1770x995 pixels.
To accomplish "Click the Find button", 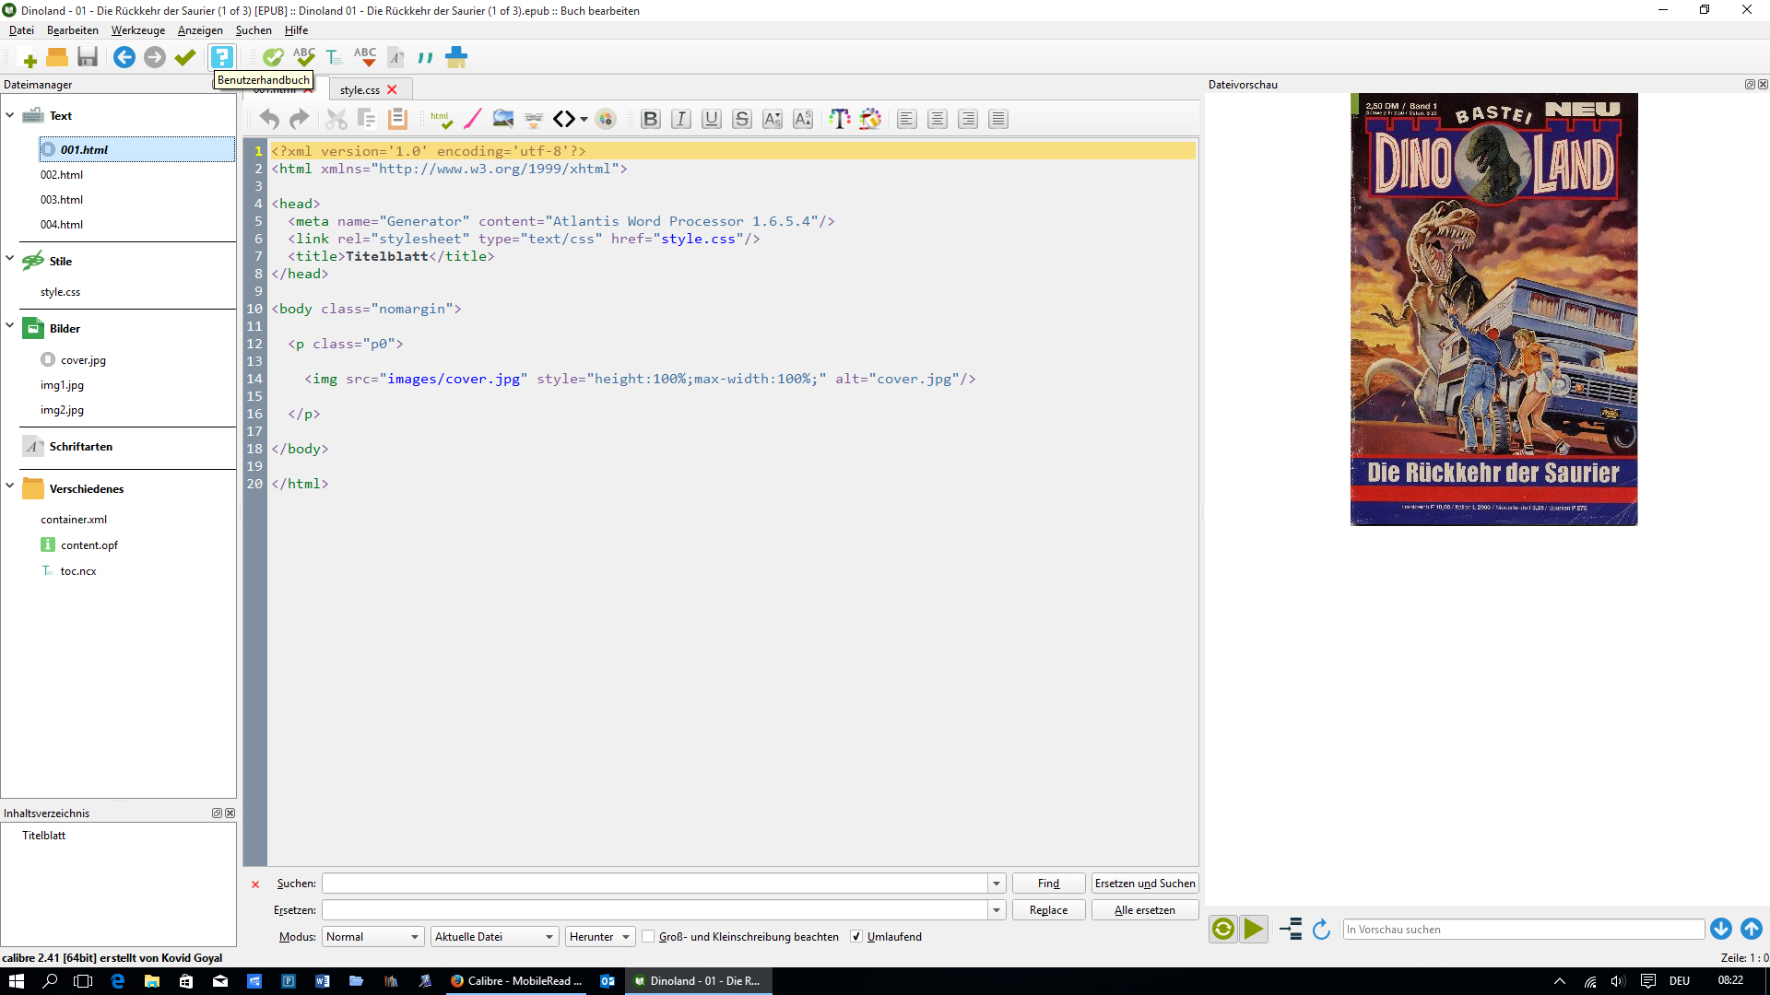I will click(x=1048, y=884).
